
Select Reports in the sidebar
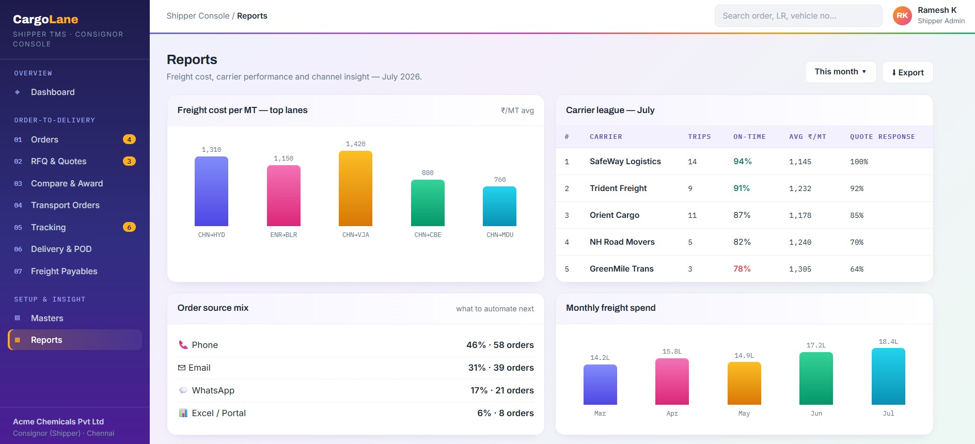[x=75, y=340]
